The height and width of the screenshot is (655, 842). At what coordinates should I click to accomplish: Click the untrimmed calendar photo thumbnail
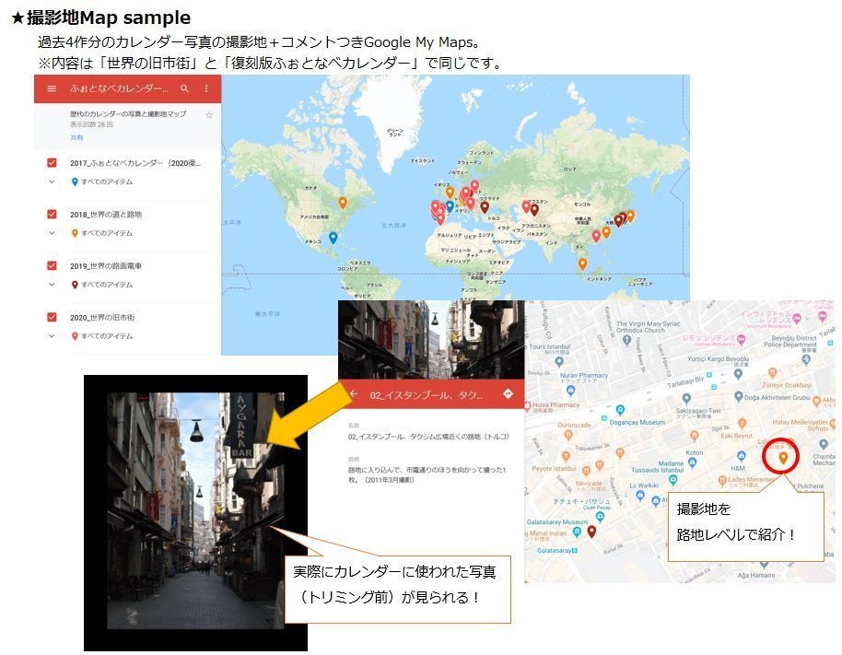(x=195, y=511)
